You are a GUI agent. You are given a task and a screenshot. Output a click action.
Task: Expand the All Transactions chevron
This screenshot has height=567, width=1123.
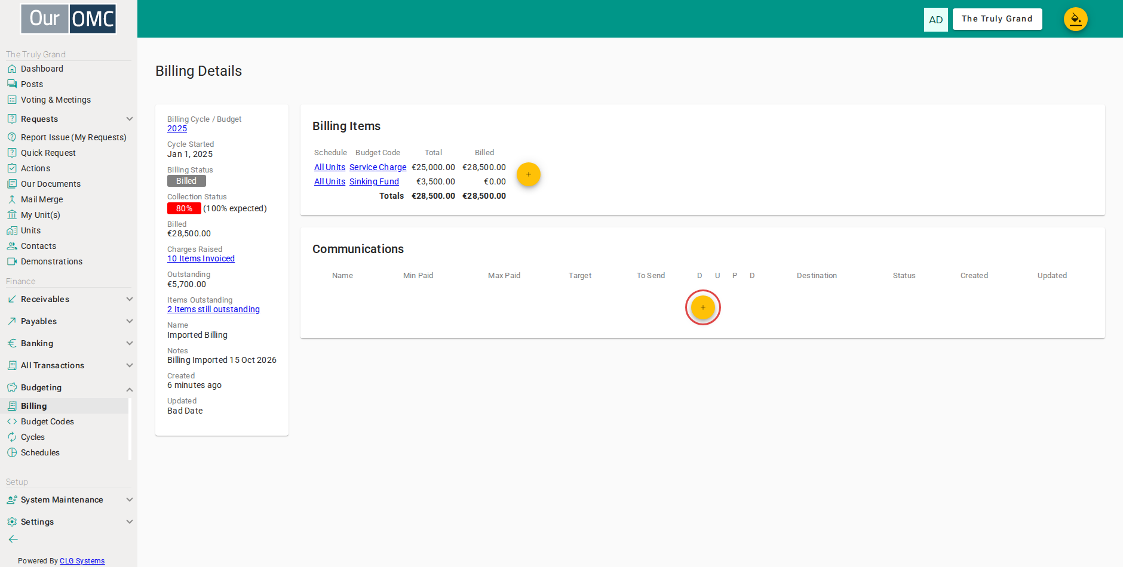[130, 365]
